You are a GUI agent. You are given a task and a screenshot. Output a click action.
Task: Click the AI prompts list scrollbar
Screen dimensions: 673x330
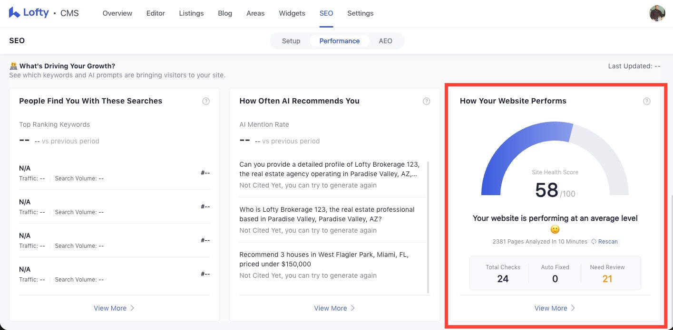(x=428, y=227)
